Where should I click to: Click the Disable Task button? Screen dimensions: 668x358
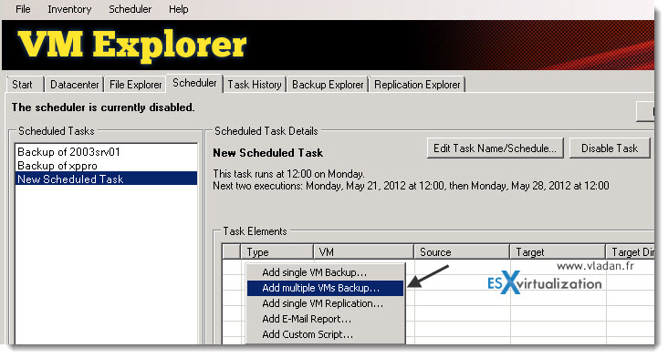[610, 148]
